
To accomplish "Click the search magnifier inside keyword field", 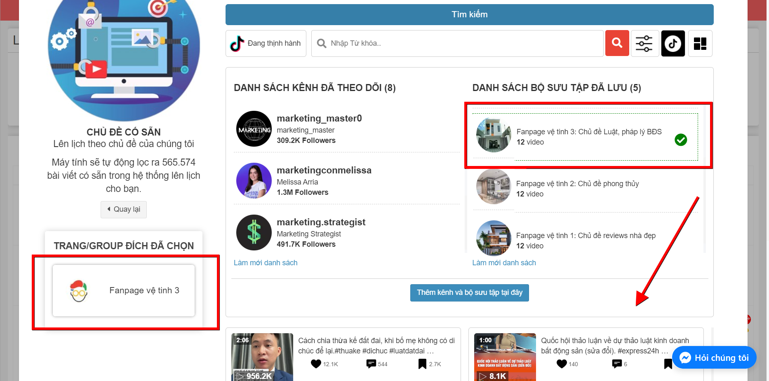I will point(321,43).
